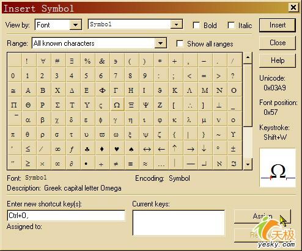Image resolution: width=302 pixels, height=251 pixels.
Task: Select the capital Sigma symbol
Action: coord(57,105)
